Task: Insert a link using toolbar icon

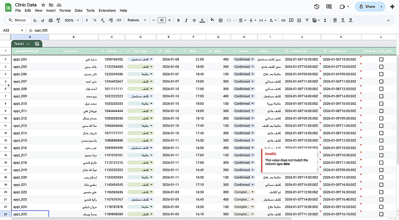Action: pos(283,20)
